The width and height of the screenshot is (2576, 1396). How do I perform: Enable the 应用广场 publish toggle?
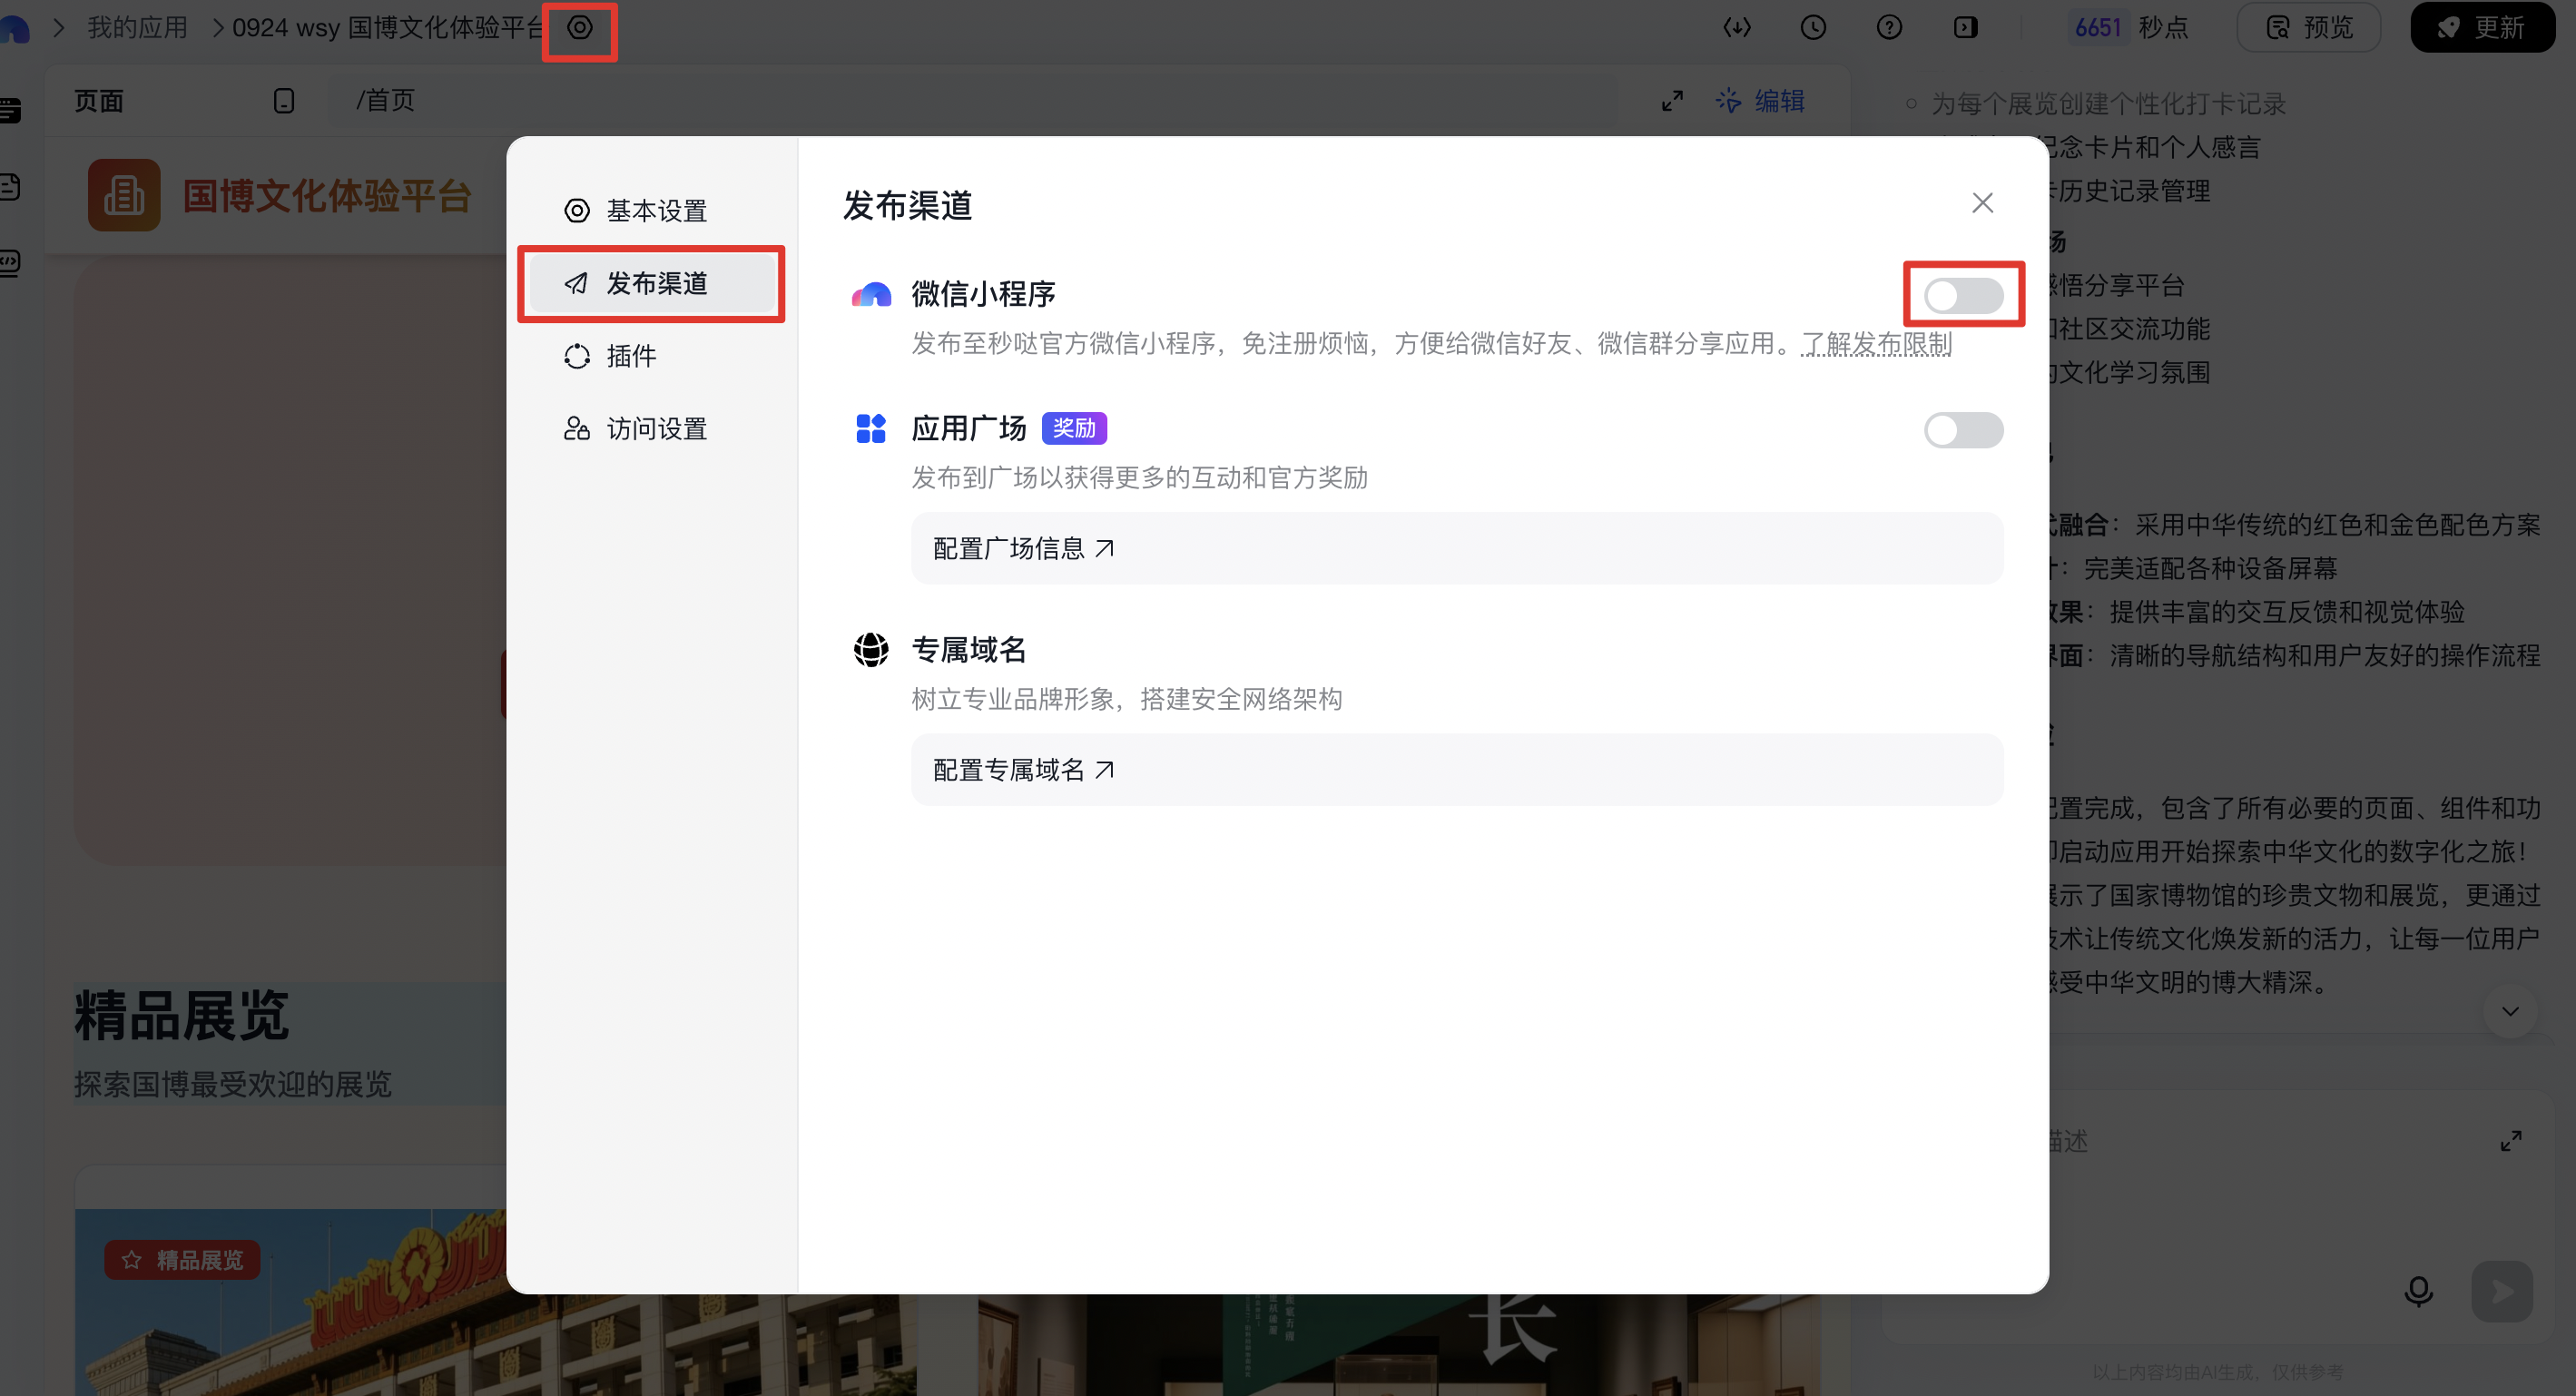coord(1963,430)
